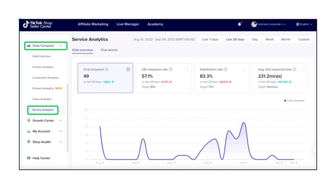This screenshot has width=336, height=189.
Task: Check the Satisfaction rate checkbox
Action: [x=245, y=70]
